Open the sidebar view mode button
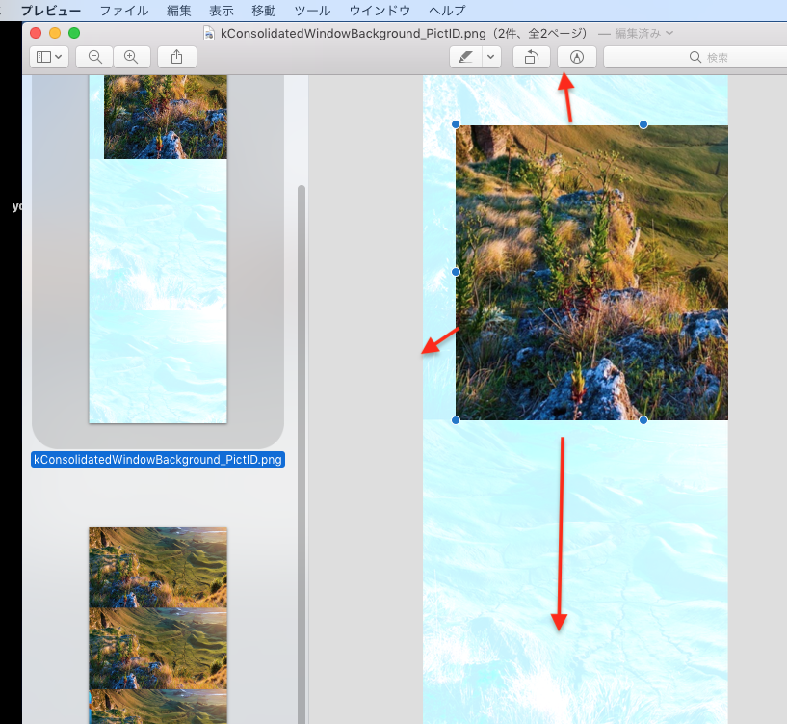The image size is (787, 724). click(49, 57)
